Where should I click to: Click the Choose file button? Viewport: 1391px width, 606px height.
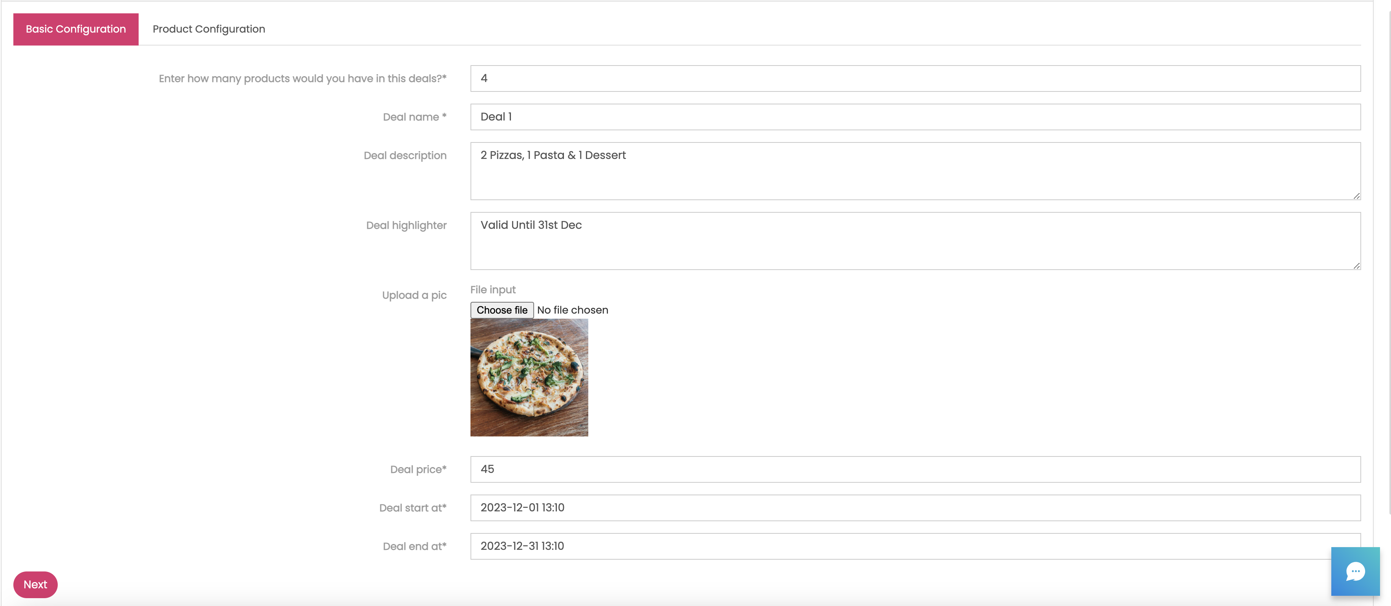tap(501, 310)
